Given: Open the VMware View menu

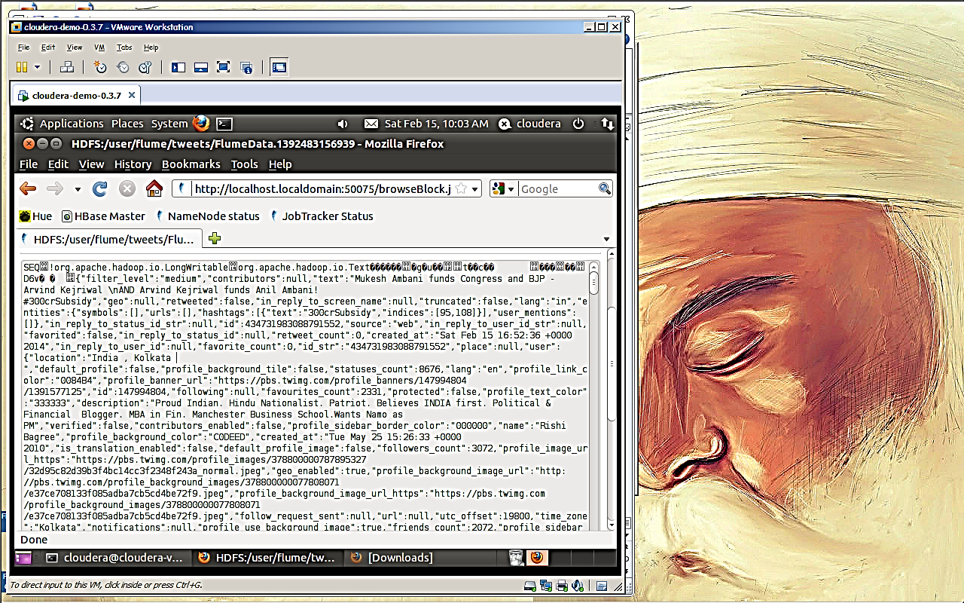Looking at the screenshot, I should pyautogui.click(x=75, y=47).
